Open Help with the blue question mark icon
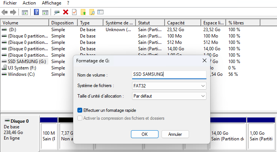The height and width of the screenshot is (152, 277). [x=36, y=12]
